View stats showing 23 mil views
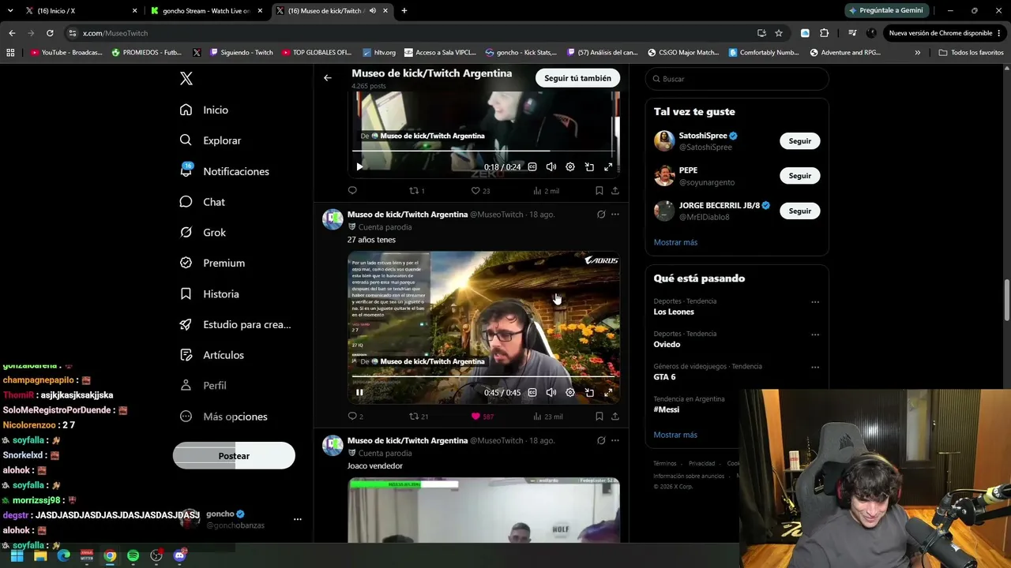 coord(547,417)
